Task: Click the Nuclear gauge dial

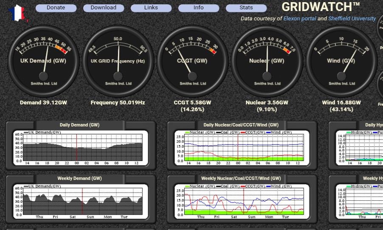Action: 267,61
